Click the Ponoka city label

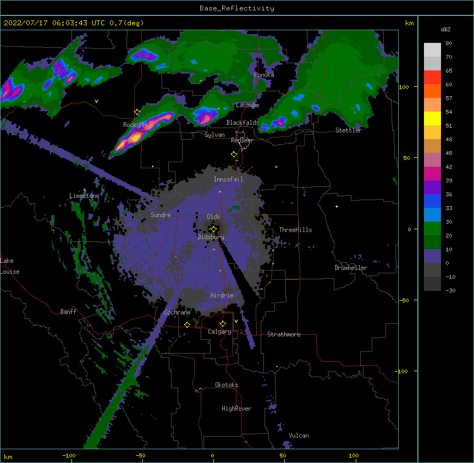click(x=264, y=75)
